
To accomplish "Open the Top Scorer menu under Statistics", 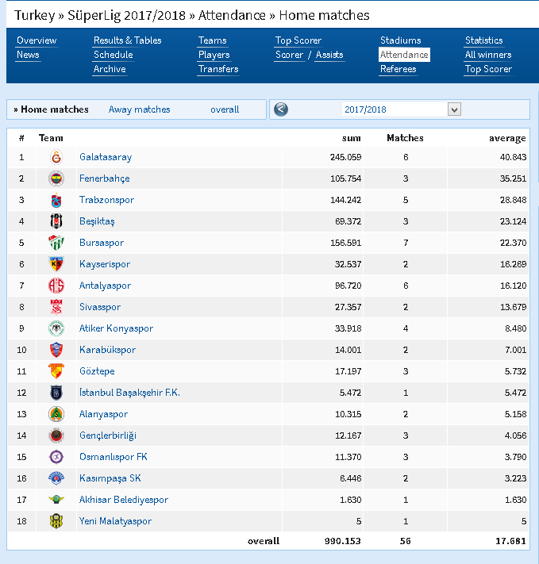I will pyautogui.click(x=488, y=69).
